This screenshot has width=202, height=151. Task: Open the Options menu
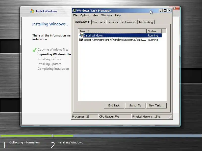point(85,15)
